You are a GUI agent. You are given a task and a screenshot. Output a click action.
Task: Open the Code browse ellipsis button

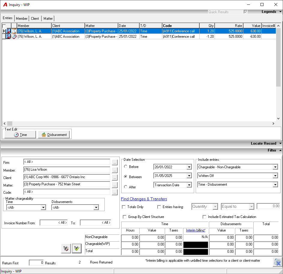pos(115,192)
